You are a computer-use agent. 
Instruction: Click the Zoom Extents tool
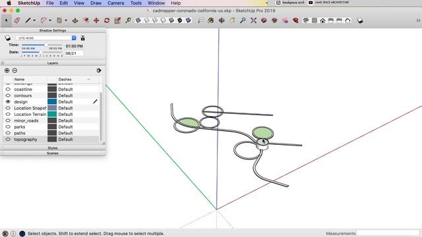253,20
